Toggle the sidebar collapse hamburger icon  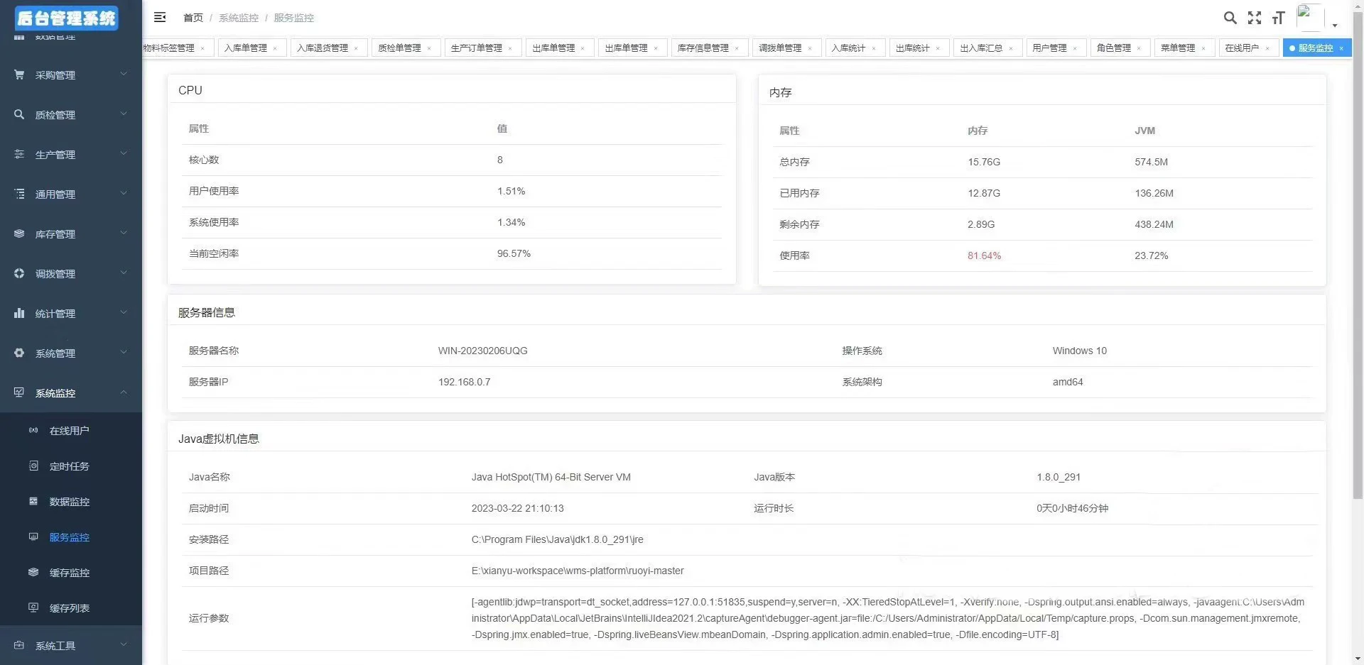(x=160, y=17)
